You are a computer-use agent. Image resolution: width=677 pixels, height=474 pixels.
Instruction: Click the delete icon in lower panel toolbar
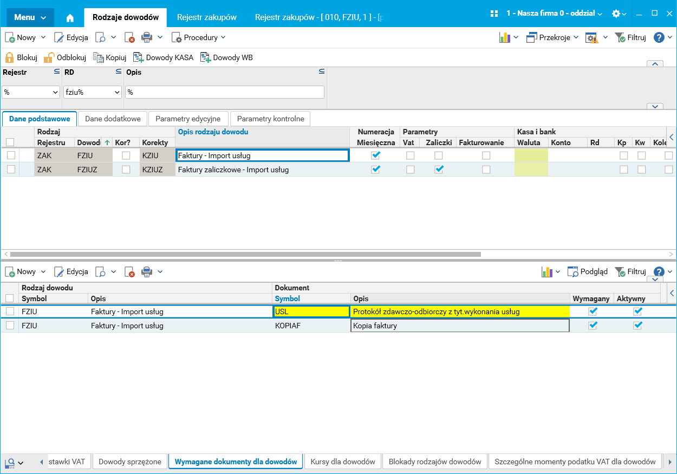[x=129, y=271]
